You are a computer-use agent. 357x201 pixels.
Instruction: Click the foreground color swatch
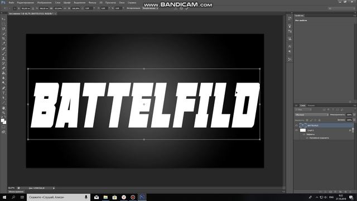point(2,120)
